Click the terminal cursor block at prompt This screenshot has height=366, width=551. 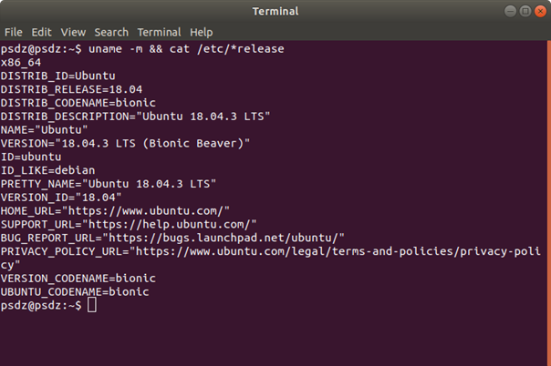tap(92, 305)
